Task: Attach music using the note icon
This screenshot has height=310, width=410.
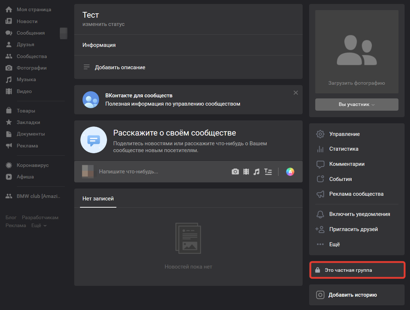Action: pos(257,172)
